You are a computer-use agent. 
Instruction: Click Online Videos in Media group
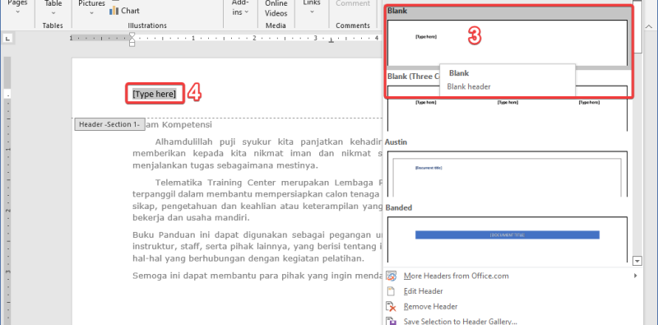[x=276, y=8]
